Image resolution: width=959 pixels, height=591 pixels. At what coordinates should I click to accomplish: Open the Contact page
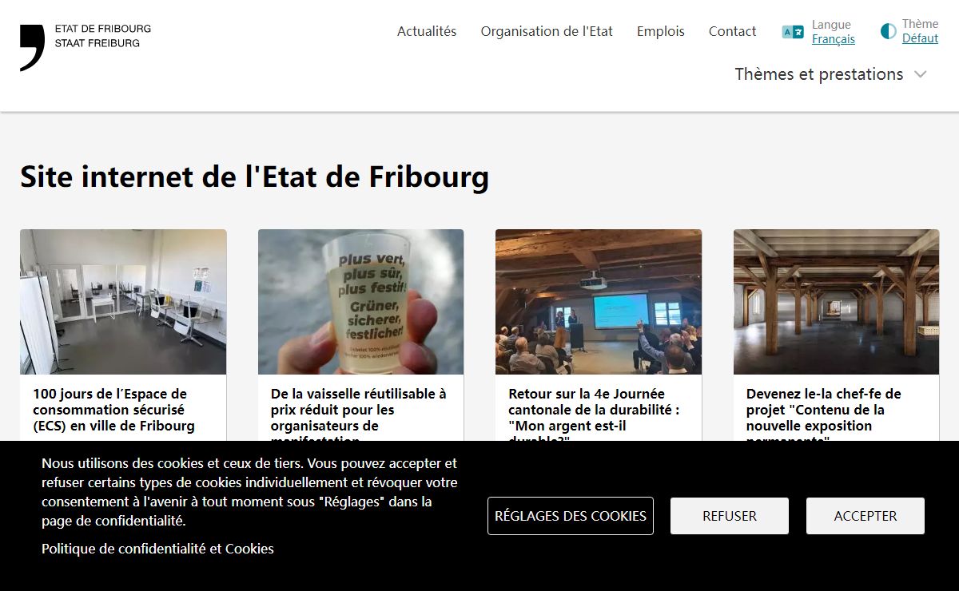732,31
